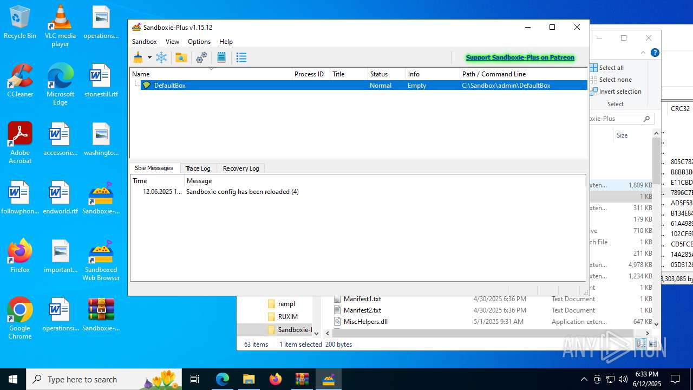Image resolution: width=693 pixels, height=390 pixels.
Task: Switch to the Trace Log tab
Action: coord(198,168)
